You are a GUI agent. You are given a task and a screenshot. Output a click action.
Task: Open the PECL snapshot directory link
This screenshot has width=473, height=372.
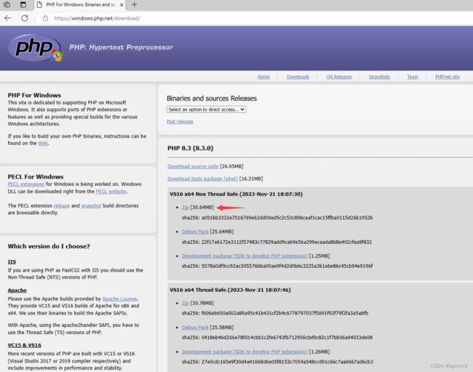pyautogui.click(x=91, y=206)
